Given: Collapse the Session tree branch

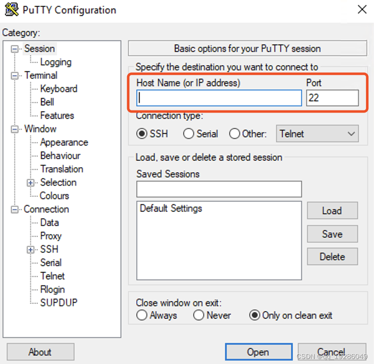Looking at the screenshot, I should click(x=14, y=49).
